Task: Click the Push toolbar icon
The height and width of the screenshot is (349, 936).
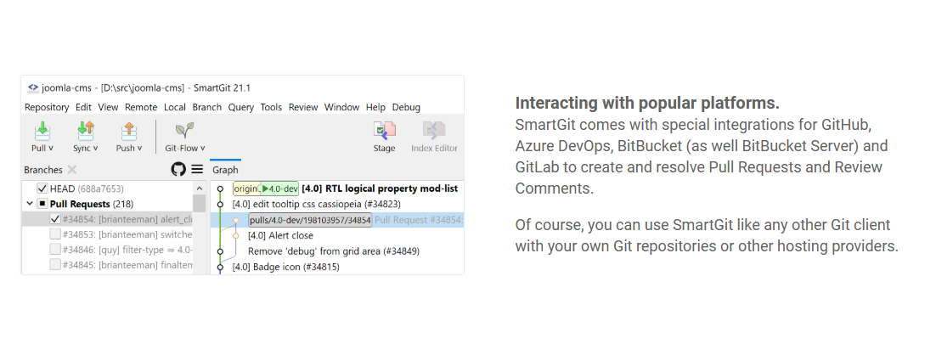Action: [x=128, y=130]
